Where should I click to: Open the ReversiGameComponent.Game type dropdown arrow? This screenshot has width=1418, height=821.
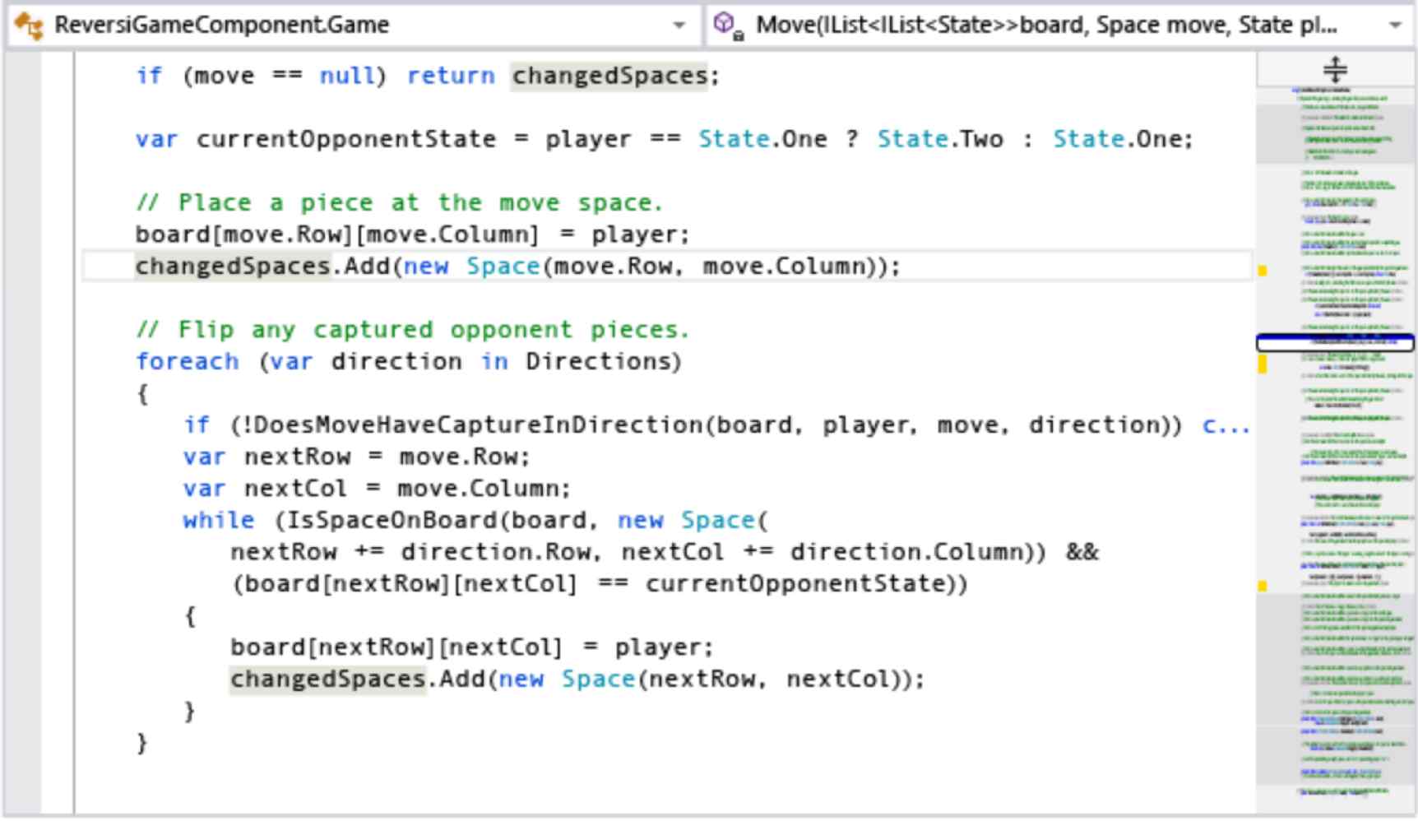coord(679,26)
